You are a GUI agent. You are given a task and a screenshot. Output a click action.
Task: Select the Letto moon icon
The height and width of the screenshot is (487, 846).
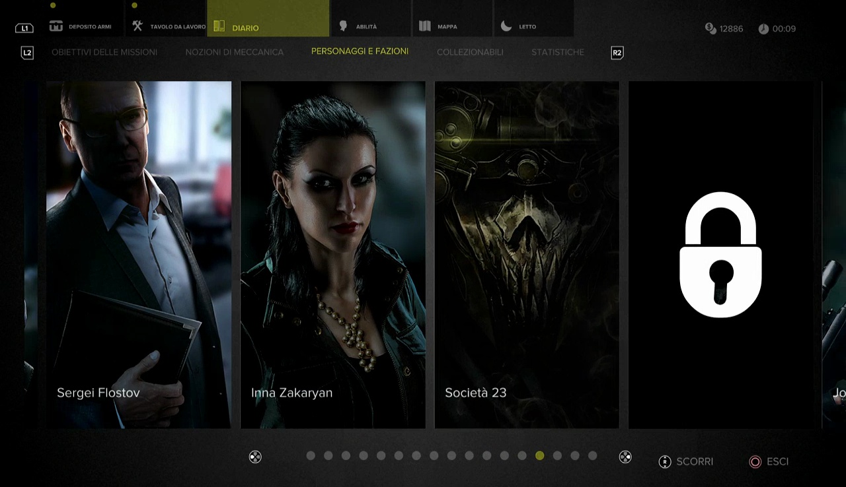[506, 26]
